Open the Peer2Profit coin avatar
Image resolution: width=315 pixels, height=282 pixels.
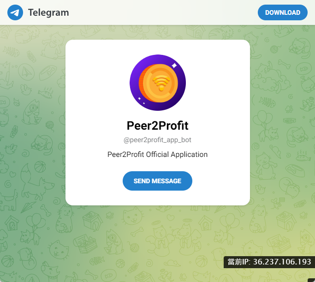(x=158, y=83)
